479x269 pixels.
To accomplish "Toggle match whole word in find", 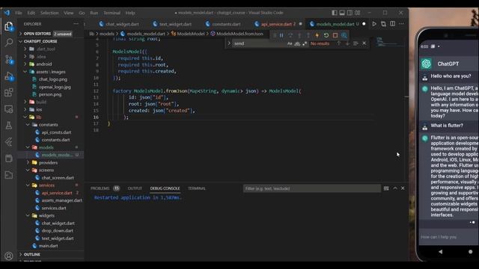I will tap(297, 43).
